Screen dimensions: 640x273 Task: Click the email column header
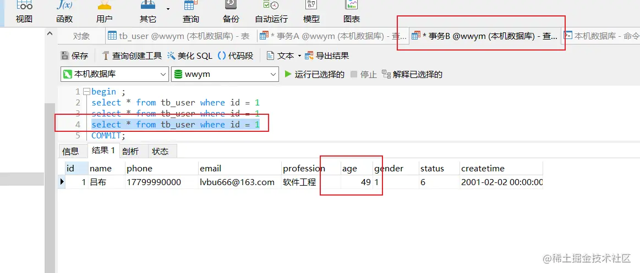click(239, 168)
